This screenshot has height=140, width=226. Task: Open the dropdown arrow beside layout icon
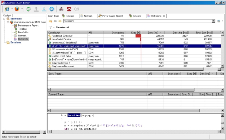[222, 21]
